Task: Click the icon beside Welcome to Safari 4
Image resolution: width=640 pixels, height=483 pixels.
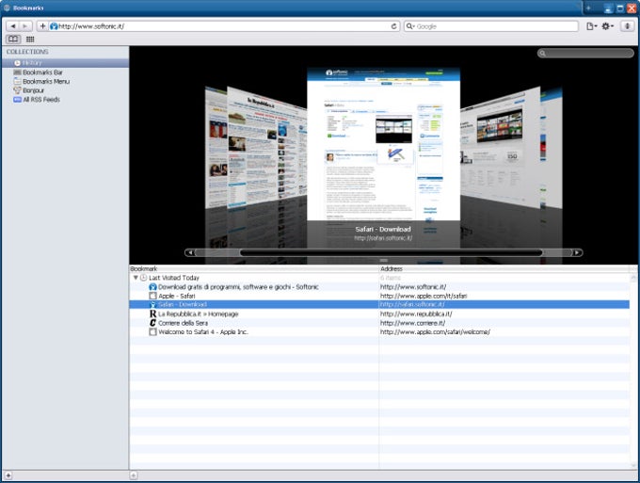Action: coord(152,332)
